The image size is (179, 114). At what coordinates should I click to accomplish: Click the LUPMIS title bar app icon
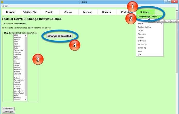[x=2, y=2]
